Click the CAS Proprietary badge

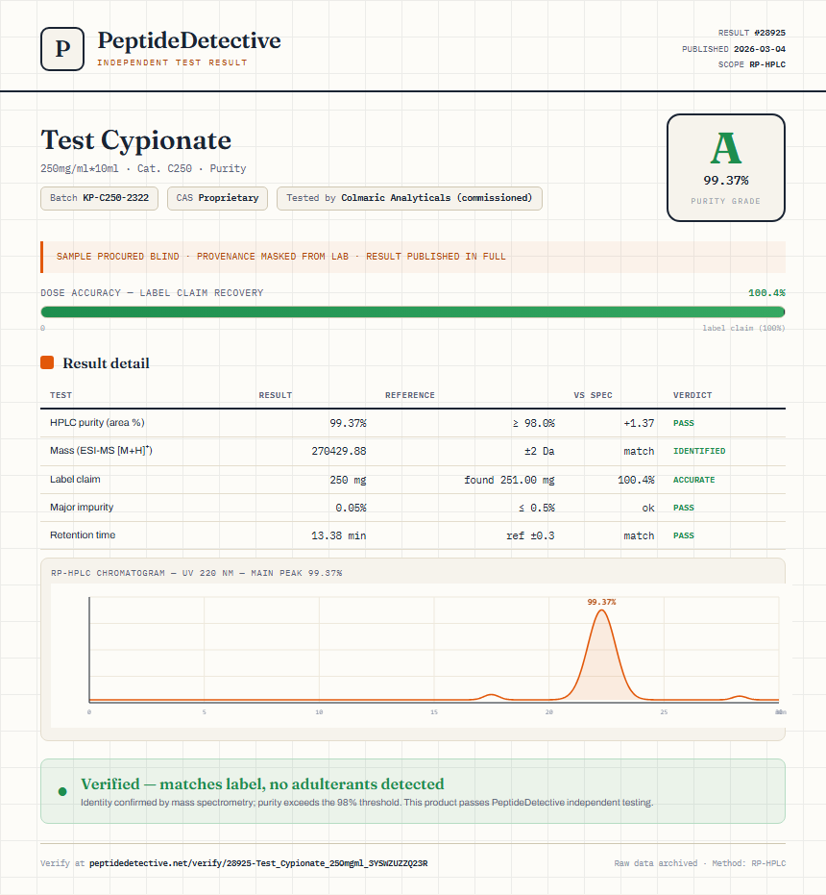[x=217, y=198]
